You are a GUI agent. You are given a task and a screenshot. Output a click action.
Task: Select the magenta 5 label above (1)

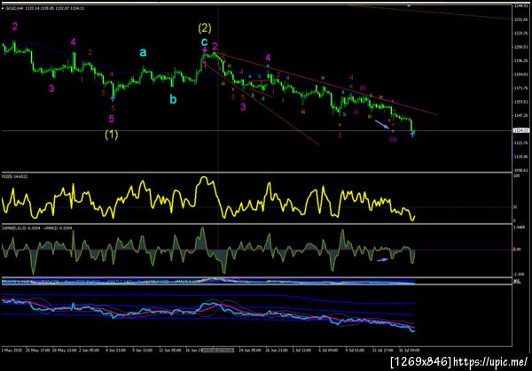pos(112,119)
